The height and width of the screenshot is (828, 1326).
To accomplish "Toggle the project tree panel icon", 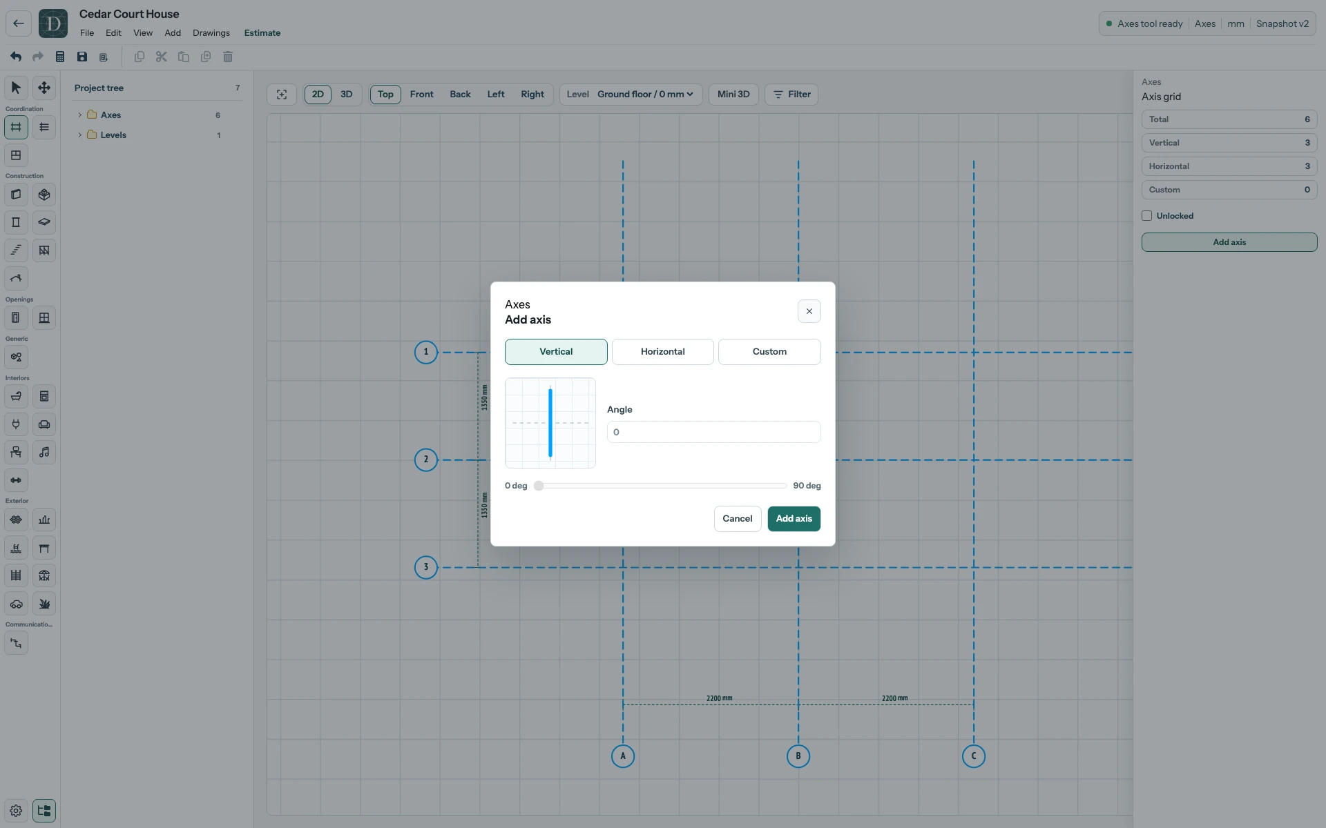I will tap(44, 811).
